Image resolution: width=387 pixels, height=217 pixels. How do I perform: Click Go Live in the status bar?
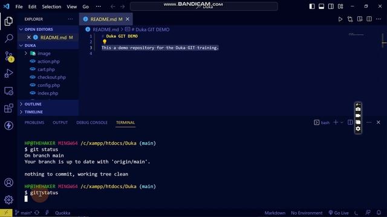pos(339,213)
